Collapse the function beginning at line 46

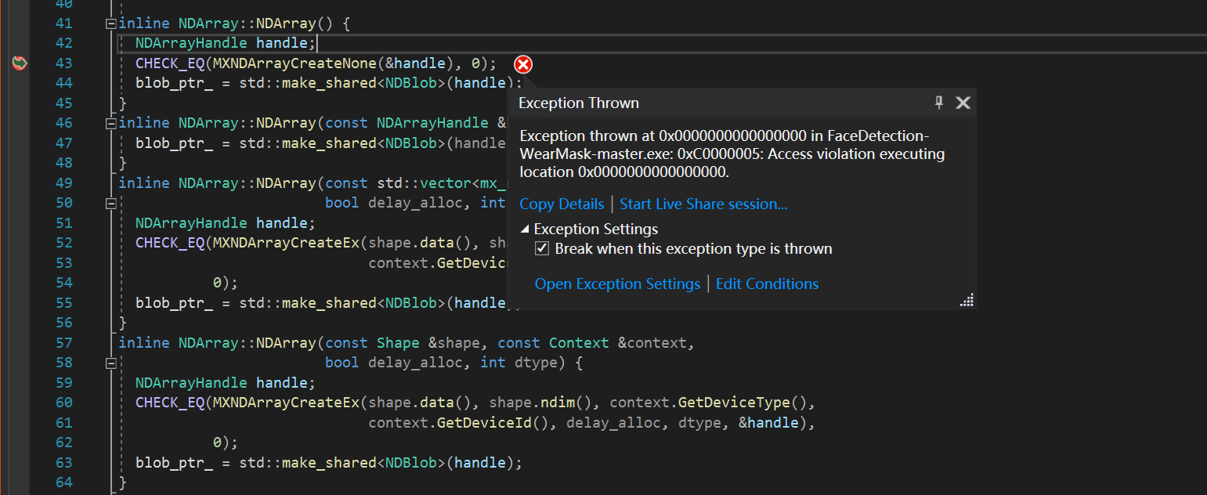(x=110, y=122)
